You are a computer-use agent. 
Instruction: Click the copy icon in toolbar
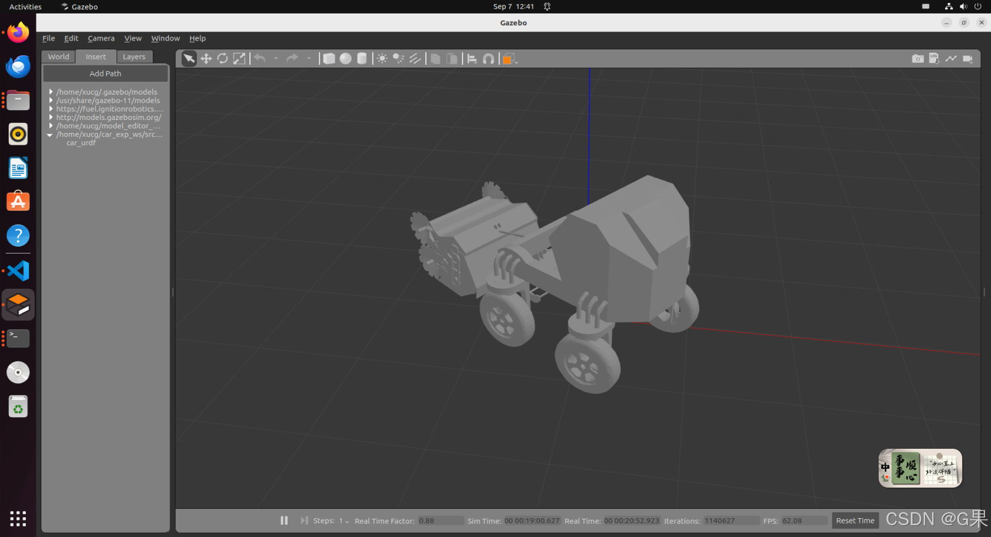pos(436,58)
